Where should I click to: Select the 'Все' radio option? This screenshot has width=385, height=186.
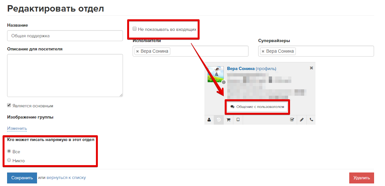point(9,151)
